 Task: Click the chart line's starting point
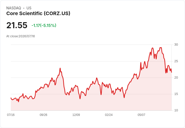[11, 98]
